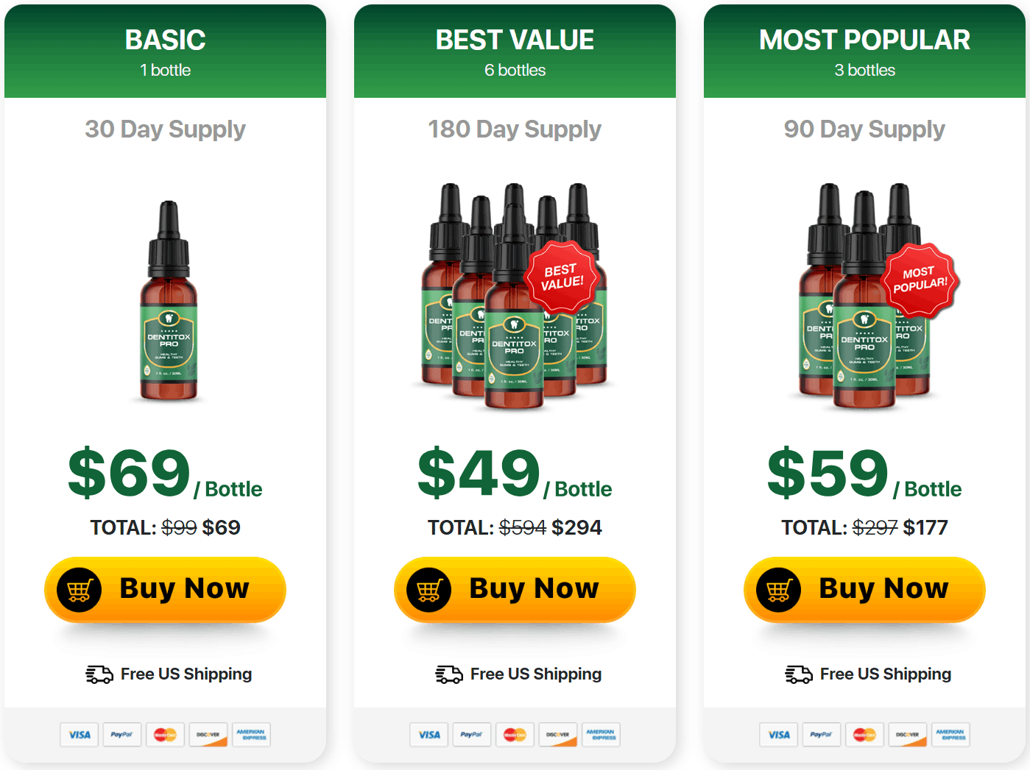Click the single Dentitox Pro bottle image

point(169,301)
